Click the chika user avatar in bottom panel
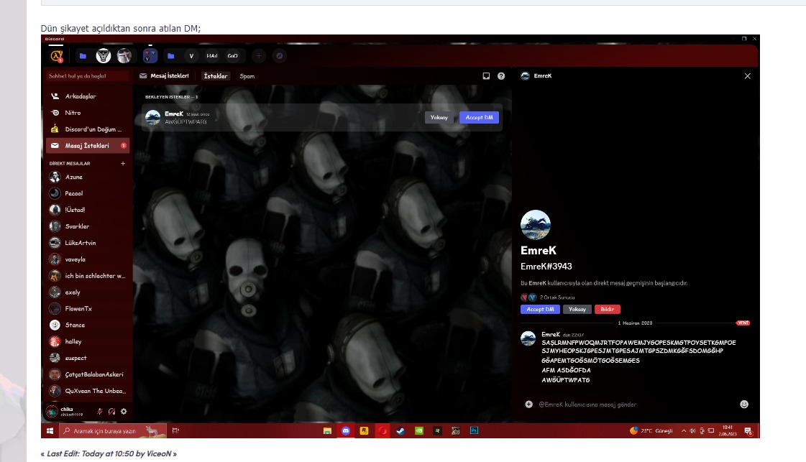The height and width of the screenshot is (462, 806). [x=52, y=411]
